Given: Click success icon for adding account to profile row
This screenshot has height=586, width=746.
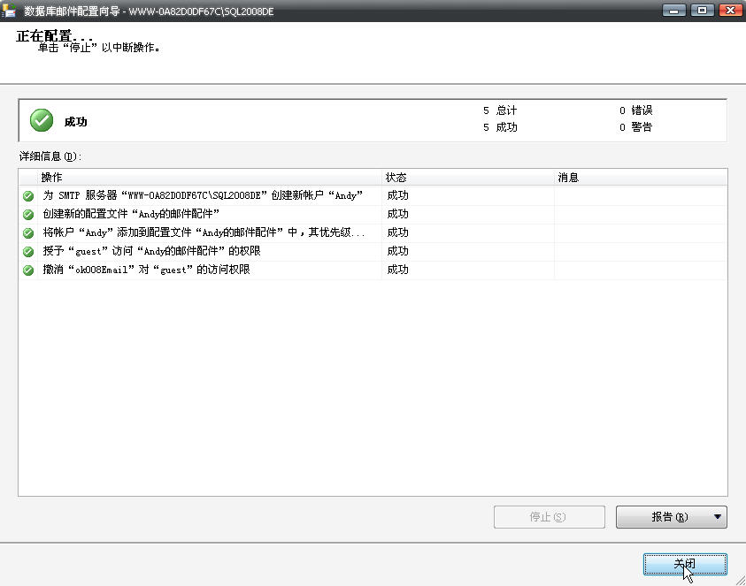Looking at the screenshot, I should (x=28, y=232).
